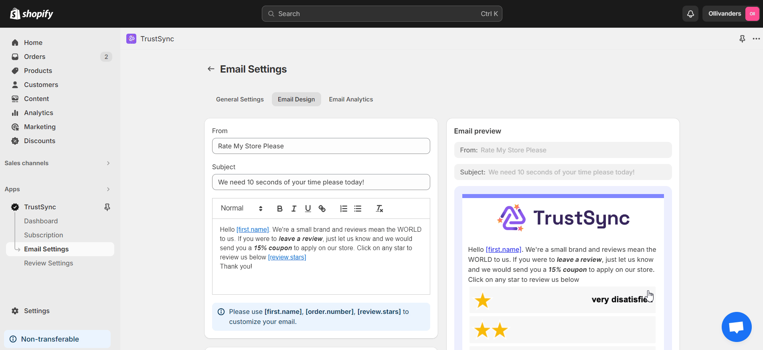Viewport: 763px width, 350px height.
Task: Open the Ollivanders account menu
Action: (x=731, y=14)
